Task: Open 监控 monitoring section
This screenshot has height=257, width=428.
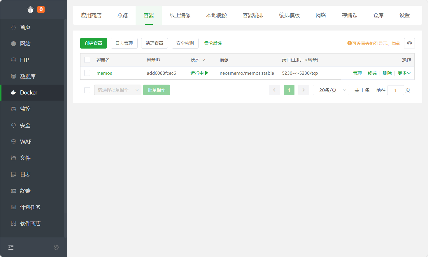Action: (x=32, y=109)
